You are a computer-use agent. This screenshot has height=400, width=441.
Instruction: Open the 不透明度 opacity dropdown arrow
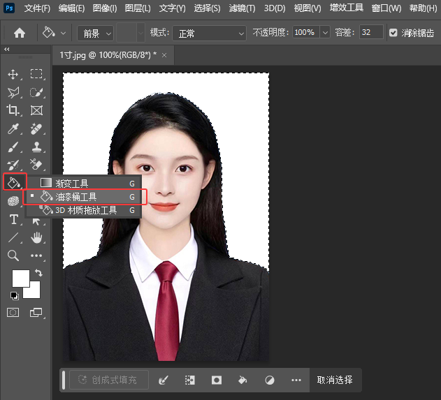[x=325, y=33]
